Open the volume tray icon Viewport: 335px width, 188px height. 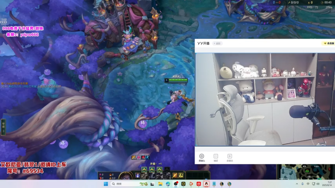point(318,184)
